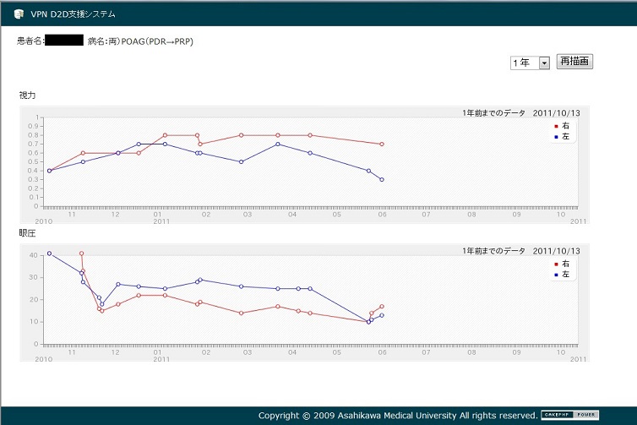This screenshot has height=425, width=637.
Task: Click 視力 chart date label 2011/10/13
Action: click(556, 113)
